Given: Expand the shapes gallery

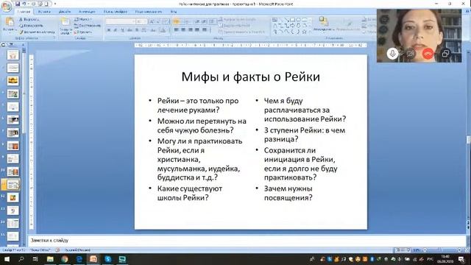Looking at the screenshot, I should pyautogui.click(x=311, y=32).
